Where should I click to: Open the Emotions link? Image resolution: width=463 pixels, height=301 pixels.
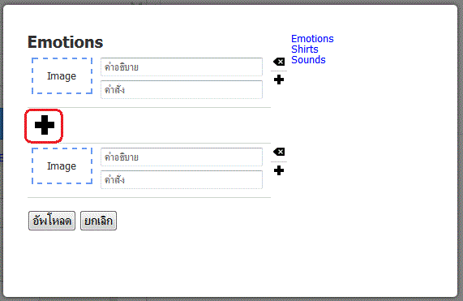(312, 39)
